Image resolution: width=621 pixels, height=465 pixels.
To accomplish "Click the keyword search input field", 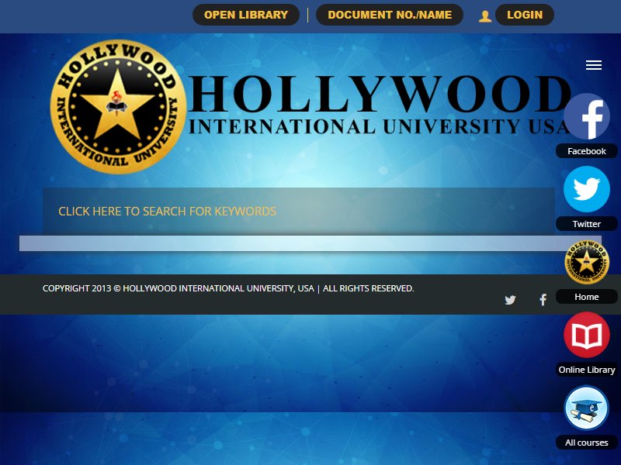I will (299, 211).
